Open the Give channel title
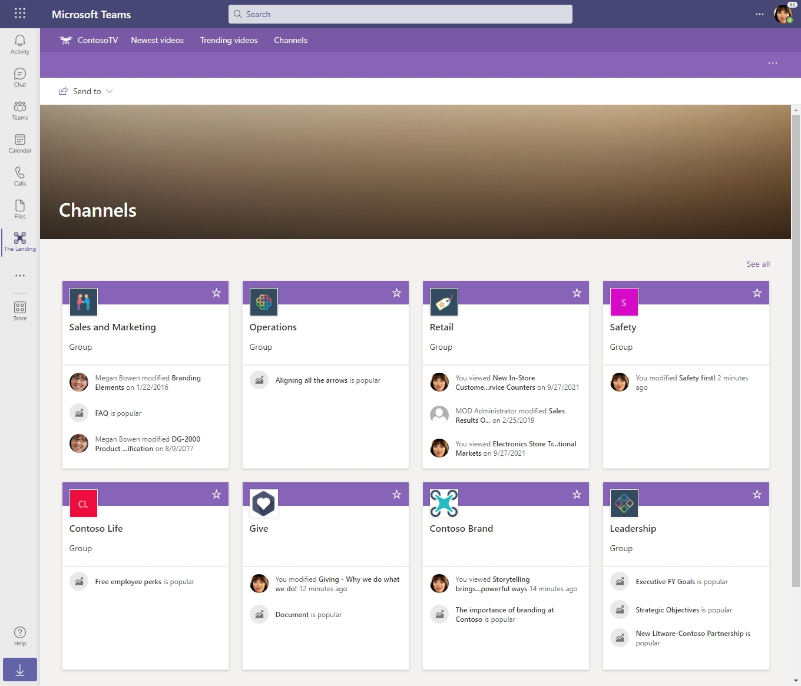Screen dimensions: 801x686 259,529
